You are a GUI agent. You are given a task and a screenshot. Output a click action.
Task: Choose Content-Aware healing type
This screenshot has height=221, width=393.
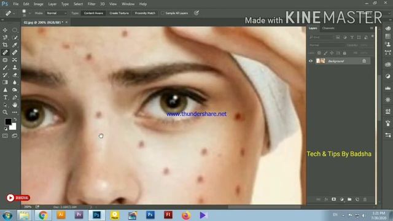tap(93, 13)
